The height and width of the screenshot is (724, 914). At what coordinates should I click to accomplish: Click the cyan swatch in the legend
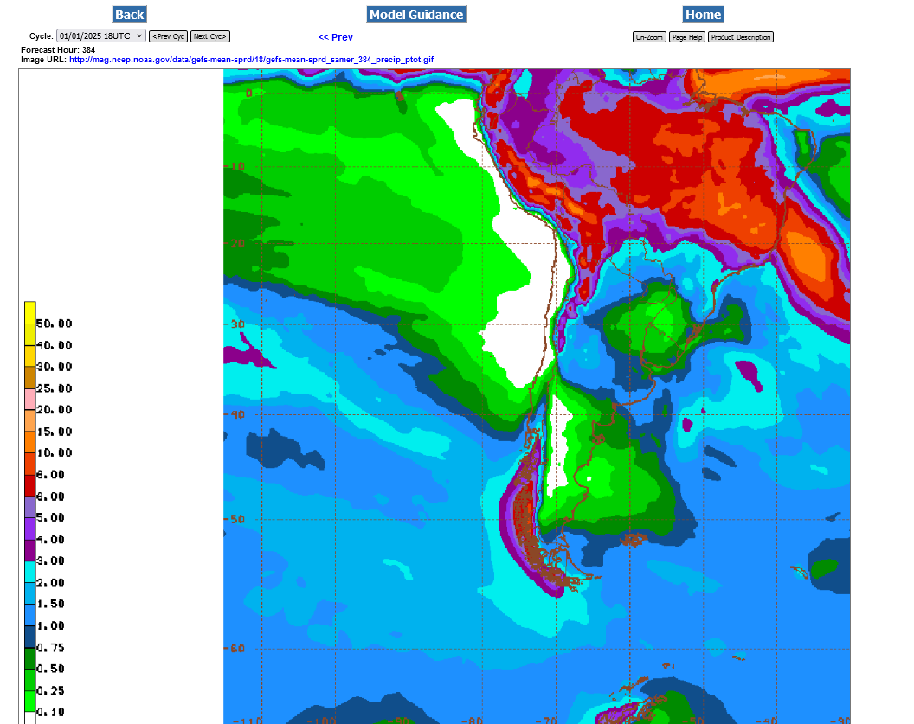click(x=30, y=572)
